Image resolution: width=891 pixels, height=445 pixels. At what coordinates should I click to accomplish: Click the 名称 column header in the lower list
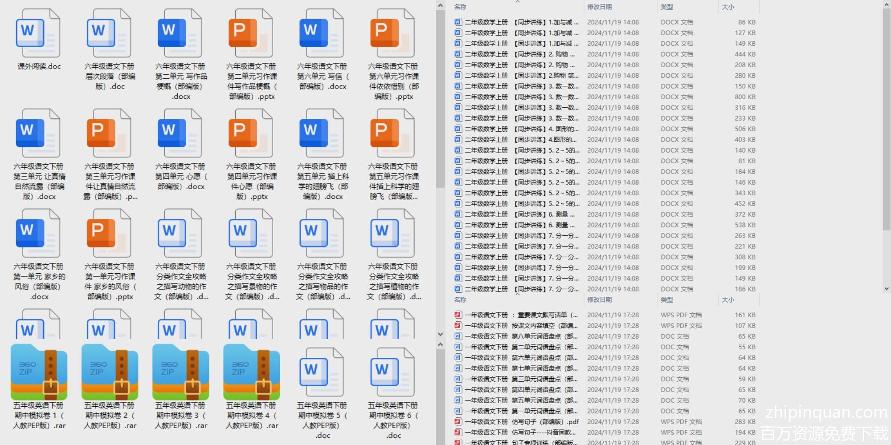coord(460,299)
